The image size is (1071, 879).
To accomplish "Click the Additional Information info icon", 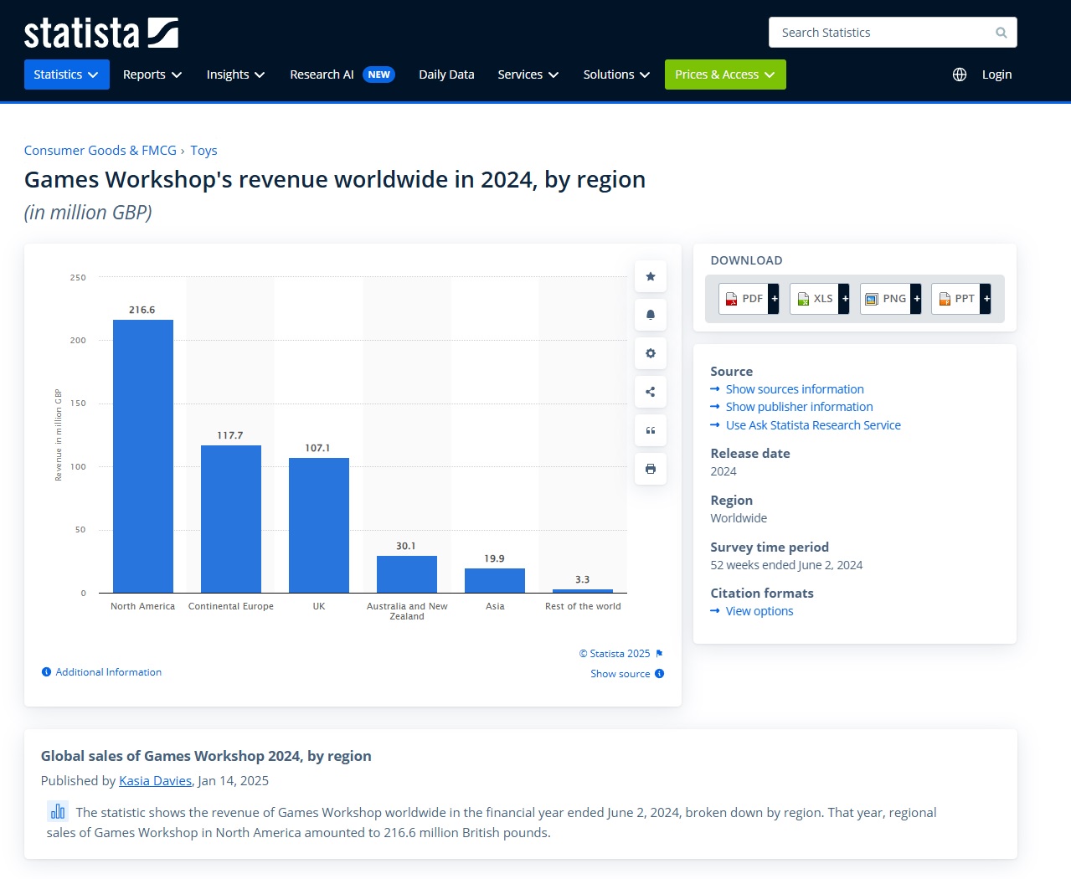I will click(47, 672).
